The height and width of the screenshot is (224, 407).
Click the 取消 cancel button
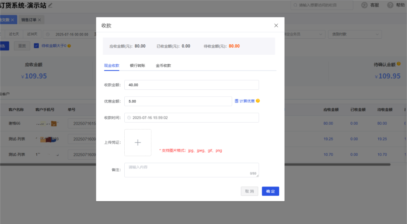coord(249,191)
